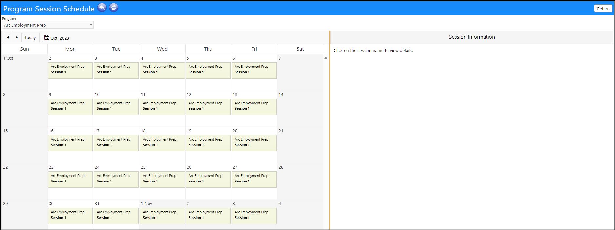Viewport: 615px width, 230px height.
Task: Open Session 1 on October 25
Action: click(162, 180)
